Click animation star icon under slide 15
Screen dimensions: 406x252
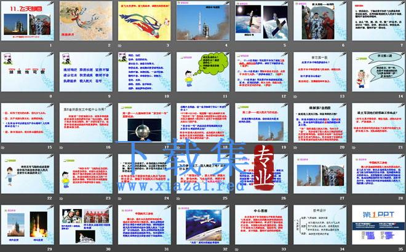pyautogui.click(x=2, y=148)
